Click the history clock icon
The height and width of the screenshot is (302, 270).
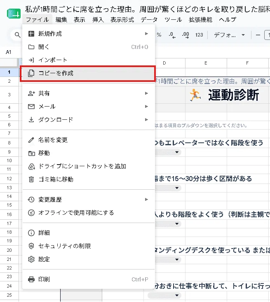click(31, 200)
